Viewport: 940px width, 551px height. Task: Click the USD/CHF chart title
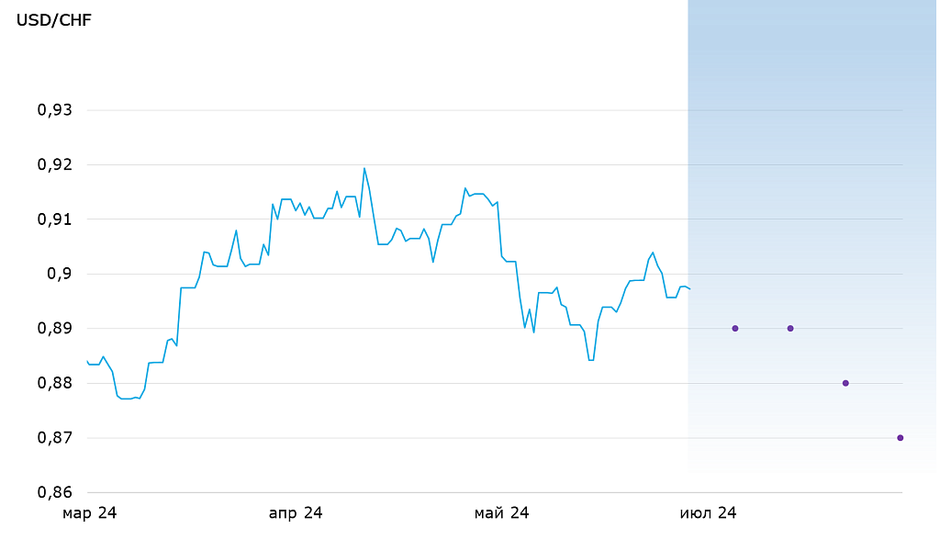tap(54, 21)
